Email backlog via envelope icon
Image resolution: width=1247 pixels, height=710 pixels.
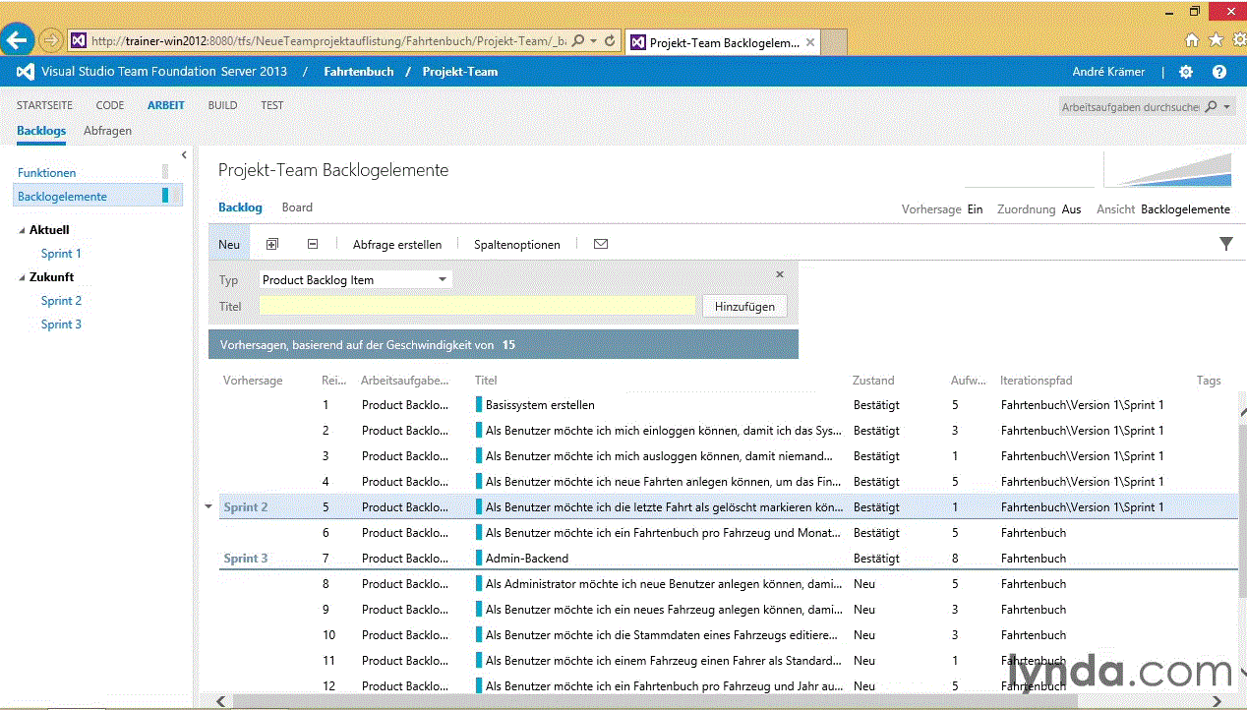601,244
